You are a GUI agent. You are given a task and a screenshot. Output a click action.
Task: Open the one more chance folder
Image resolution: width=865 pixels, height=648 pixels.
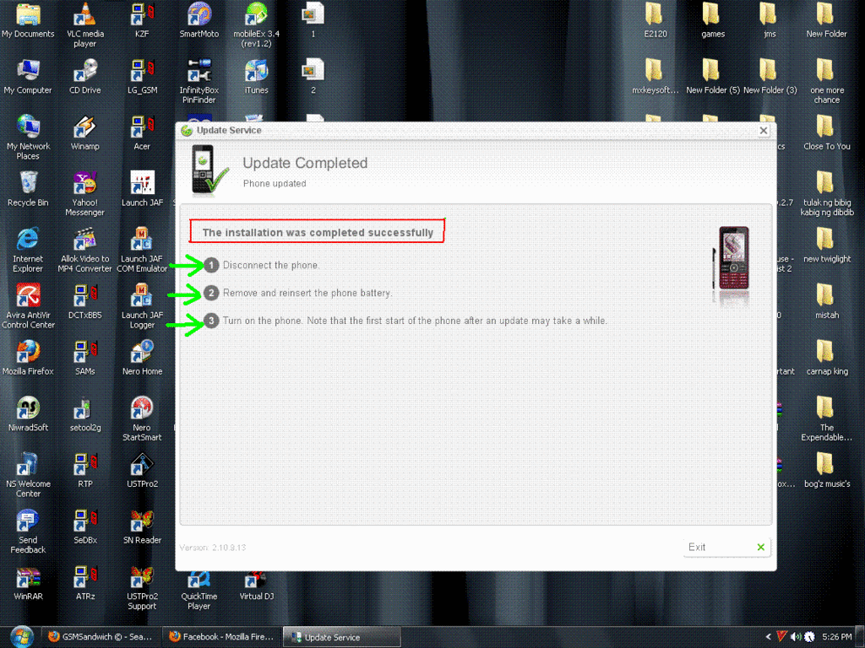pyautogui.click(x=826, y=81)
